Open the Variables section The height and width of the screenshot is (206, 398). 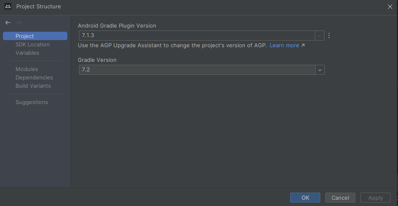pos(27,53)
